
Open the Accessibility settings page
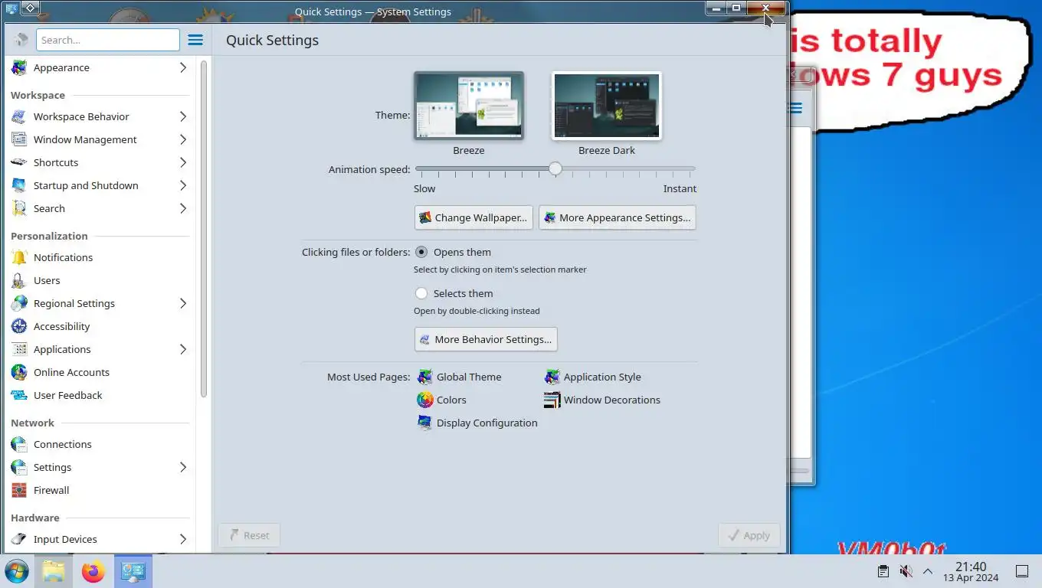pos(100,326)
